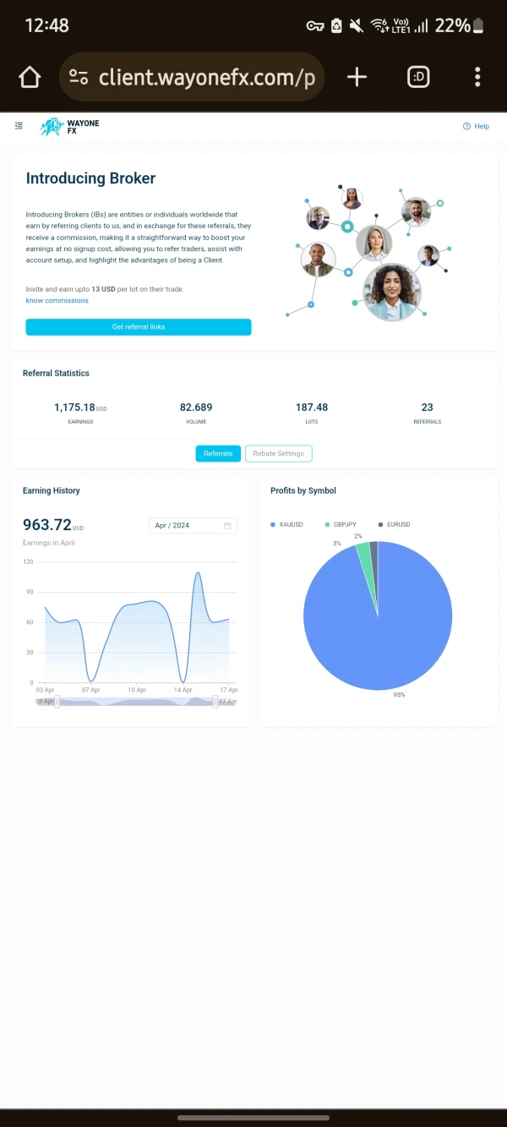The image size is (507, 1127).
Task: Open the browser tab switcher
Action: click(x=418, y=78)
